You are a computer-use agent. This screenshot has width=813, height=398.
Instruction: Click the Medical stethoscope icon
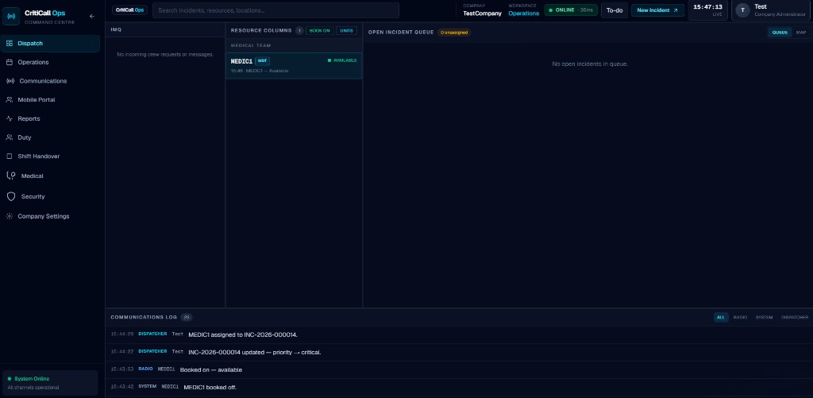(x=11, y=176)
